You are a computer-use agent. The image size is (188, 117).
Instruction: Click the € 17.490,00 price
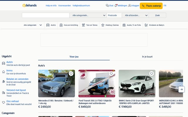[x=125, y=107]
